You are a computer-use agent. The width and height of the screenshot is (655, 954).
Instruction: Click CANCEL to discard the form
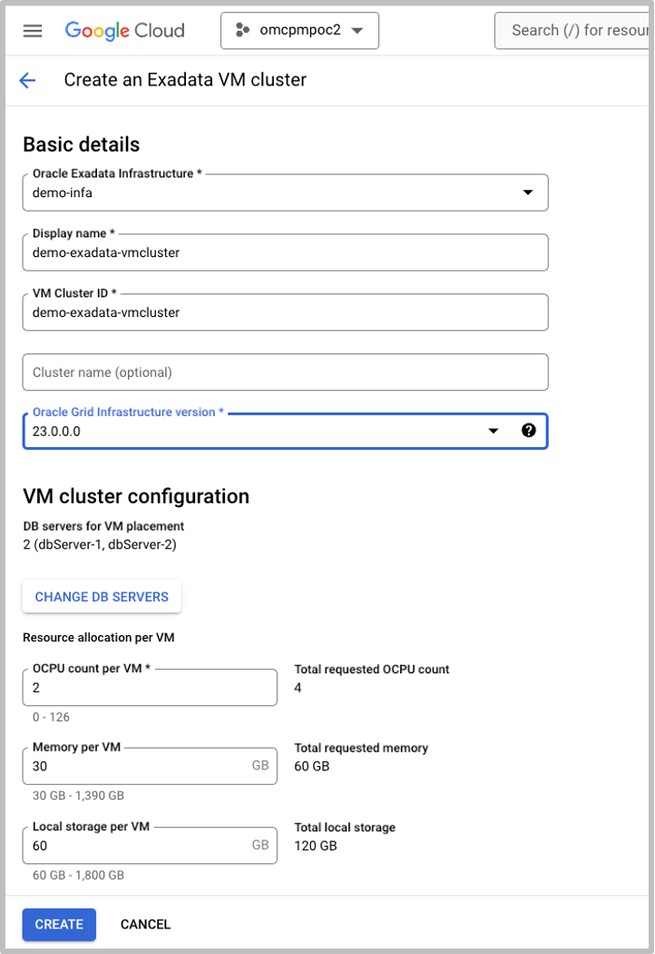click(144, 924)
